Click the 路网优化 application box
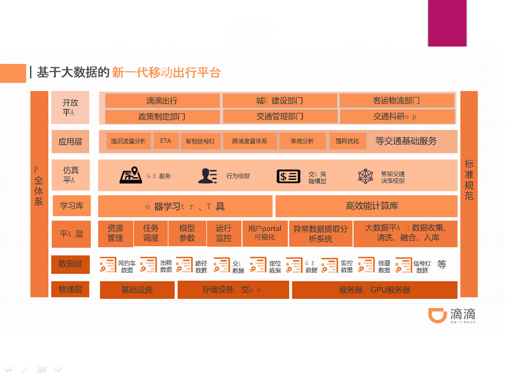The image size is (505, 379). pos(348,141)
